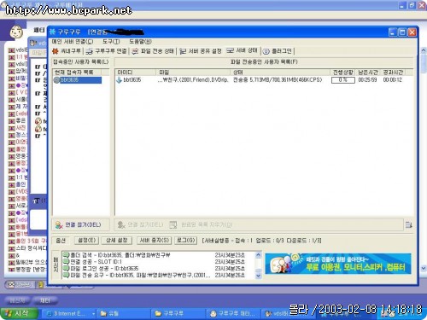Click the 경과시간 column header

pyautogui.click(x=393, y=73)
